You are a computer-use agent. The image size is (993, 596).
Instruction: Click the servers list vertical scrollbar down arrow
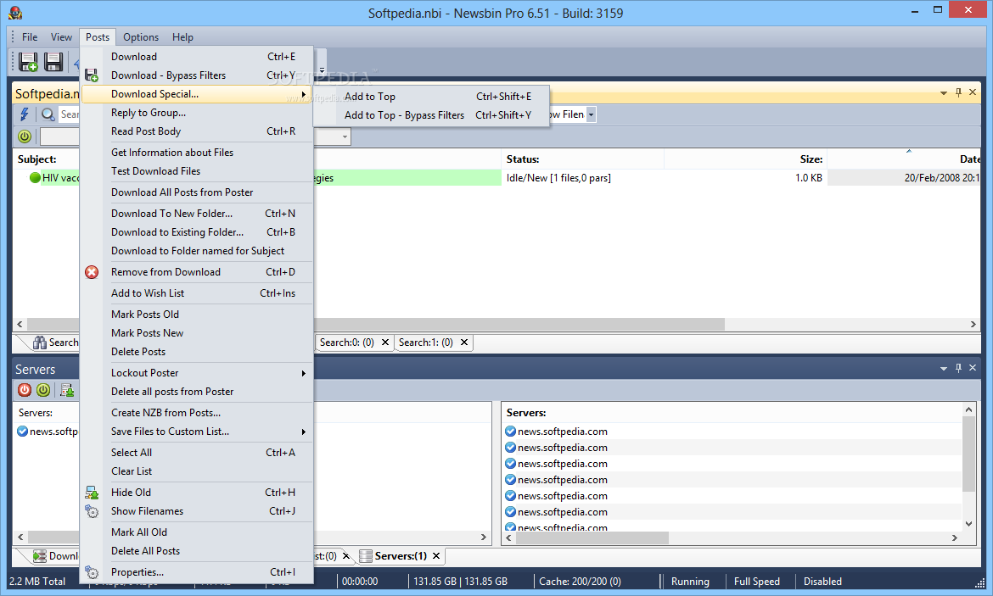point(968,524)
